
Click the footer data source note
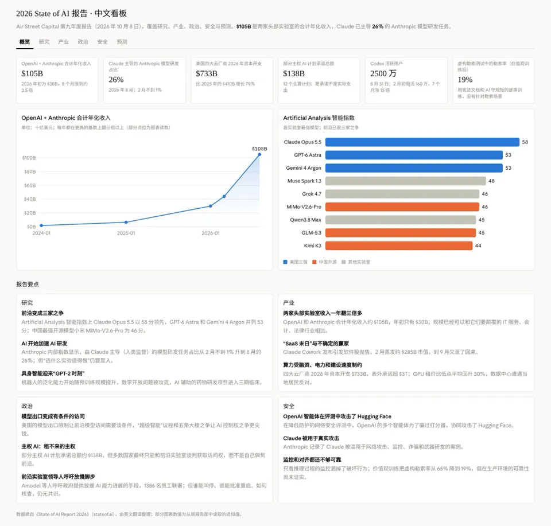point(129,515)
